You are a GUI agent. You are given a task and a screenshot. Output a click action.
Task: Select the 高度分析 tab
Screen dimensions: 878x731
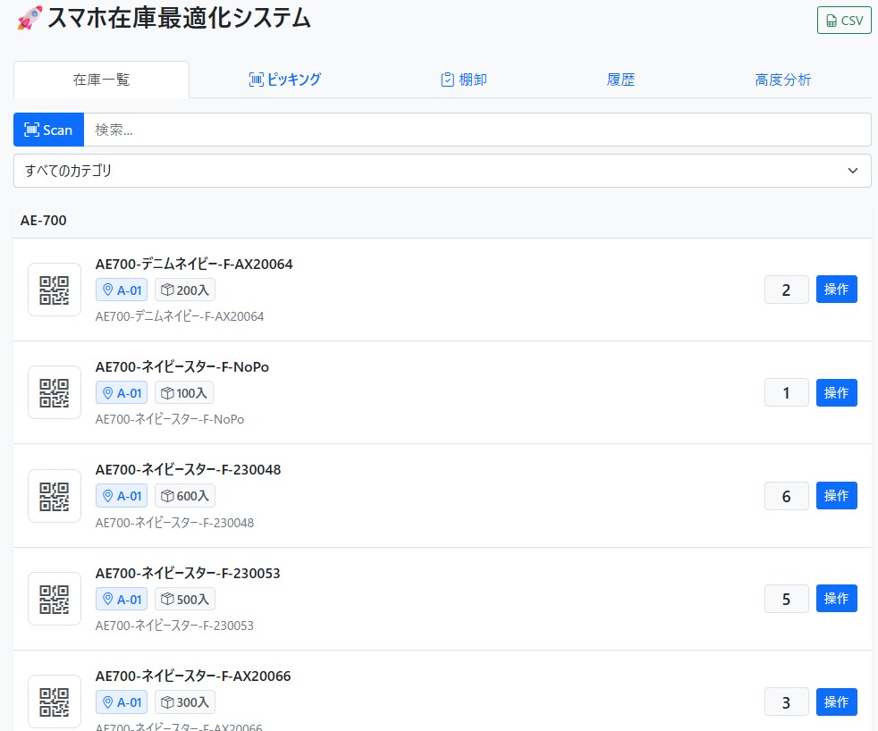783,80
